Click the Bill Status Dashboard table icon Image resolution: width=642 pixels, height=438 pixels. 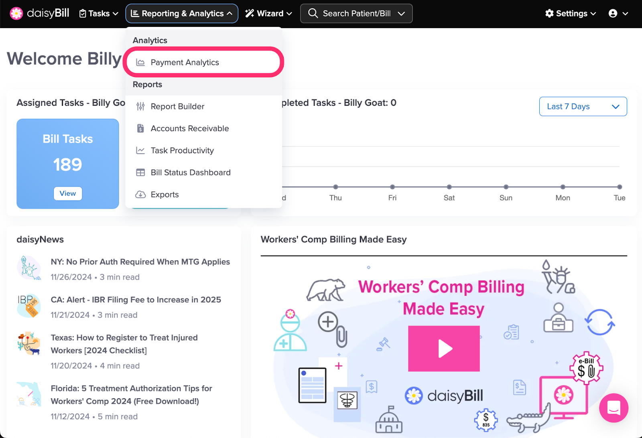[140, 172]
